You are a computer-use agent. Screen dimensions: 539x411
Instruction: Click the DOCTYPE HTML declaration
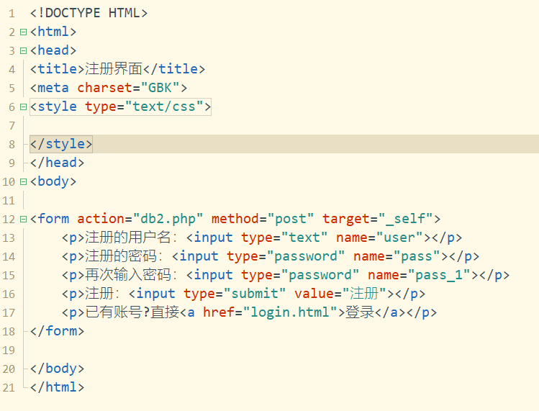[x=89, y=13]
